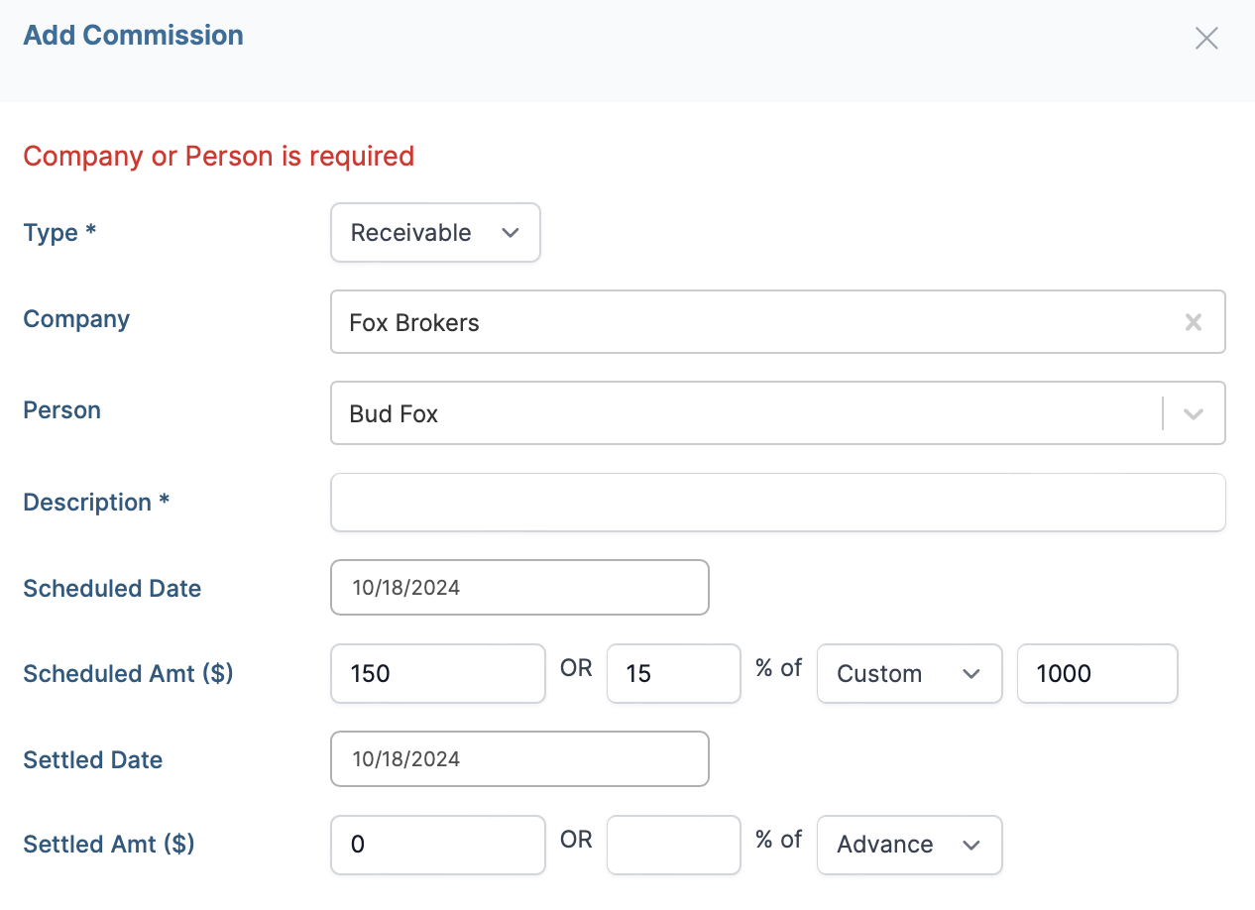
Task: Click the scheduled percent field showing 15
Action: click(673, 674)
